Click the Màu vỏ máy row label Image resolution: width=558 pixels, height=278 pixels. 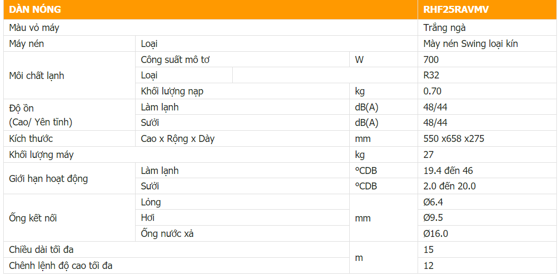pyautogui.click(x=34, y=28)
